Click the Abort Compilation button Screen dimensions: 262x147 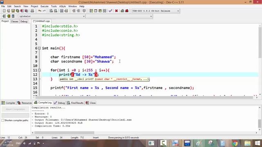pos(16,109)
